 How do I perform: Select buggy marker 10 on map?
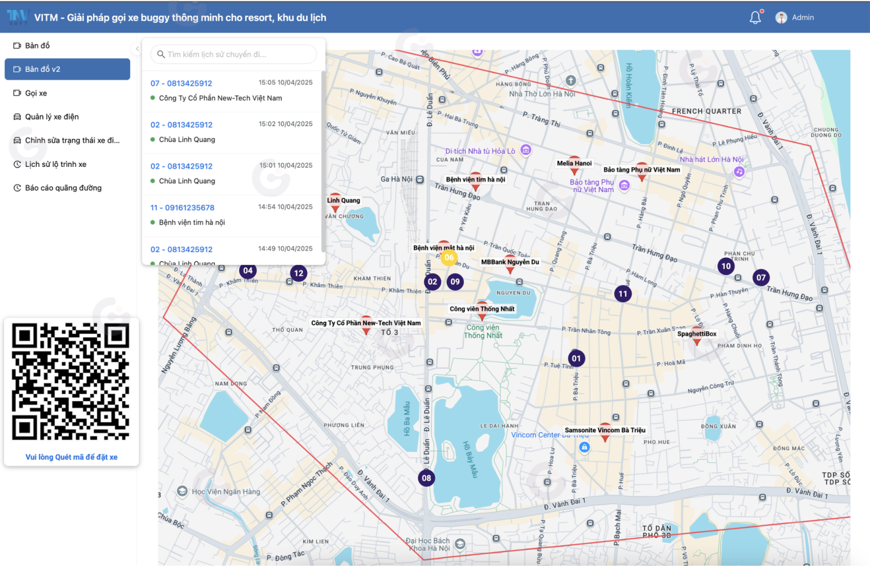[x=726, y=266]
